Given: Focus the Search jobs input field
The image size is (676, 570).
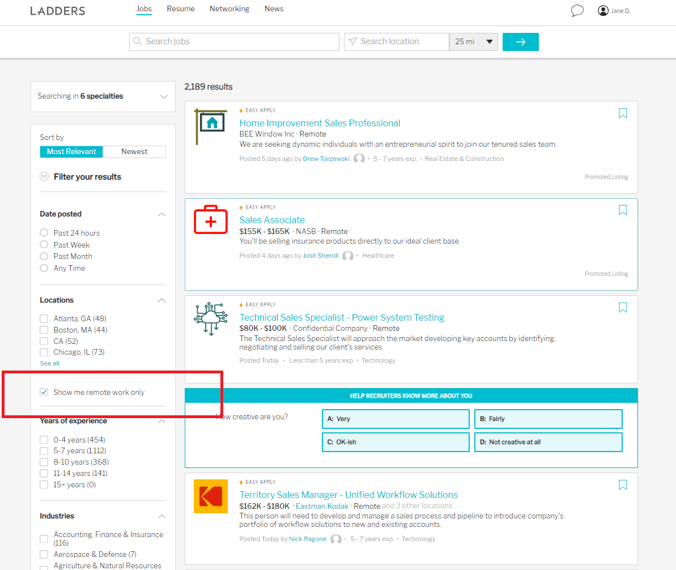Looking at the screenshot, I should click(234, 42).
